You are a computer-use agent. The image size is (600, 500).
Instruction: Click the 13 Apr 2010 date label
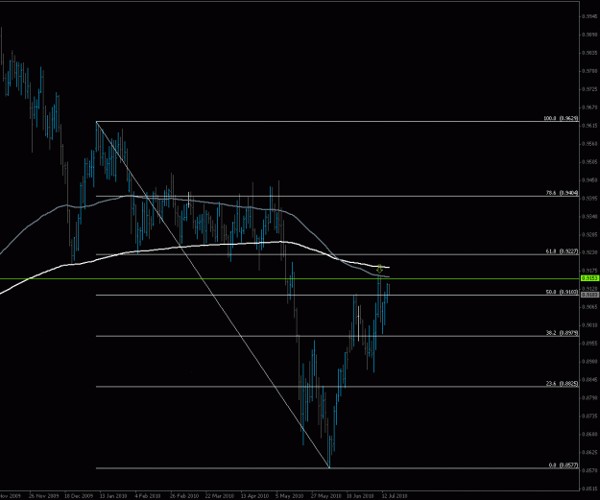click(255, 496)
